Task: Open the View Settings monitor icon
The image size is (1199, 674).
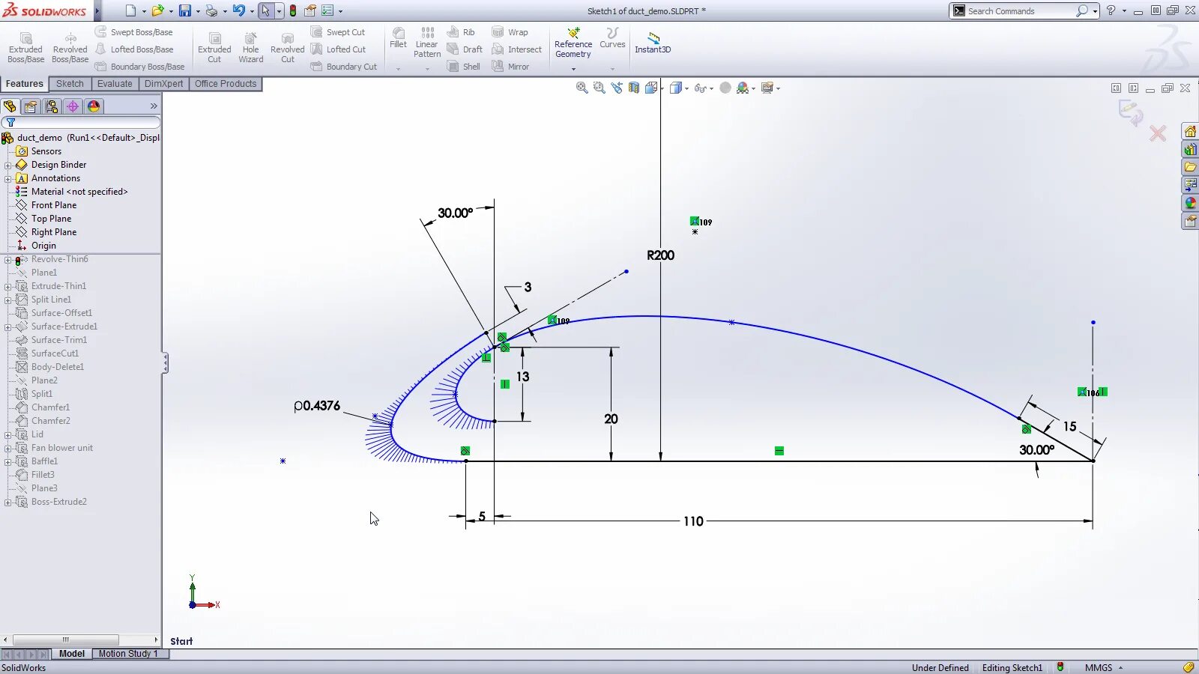Action: click(x=767, y=88)
